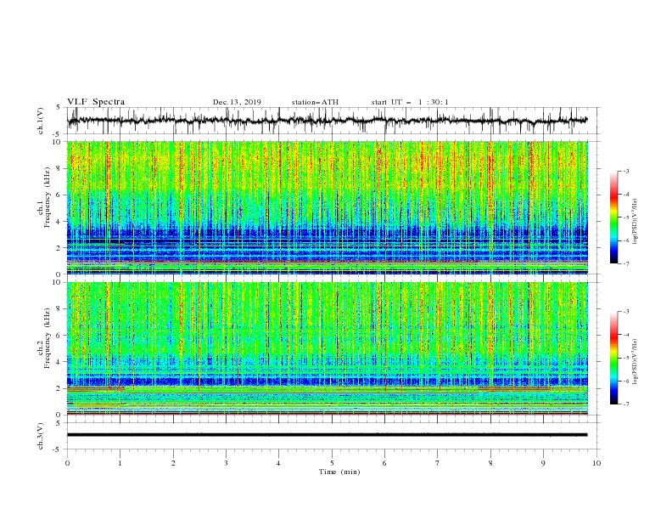Click the '-5' tick on lower colorbar

click(x=625, y=358)
